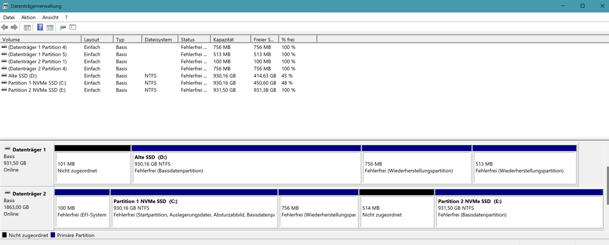Click the connect/rescan disk toolbar icon
The width and height of the screenshot is (609, 245).
63,27
